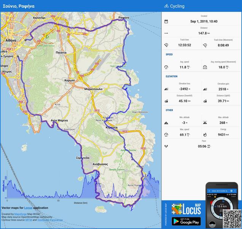The width and height of the screenshot is (242, 229).
Task: Open the Locus application link
Action: pyautogui.click(x=28, y=208)
